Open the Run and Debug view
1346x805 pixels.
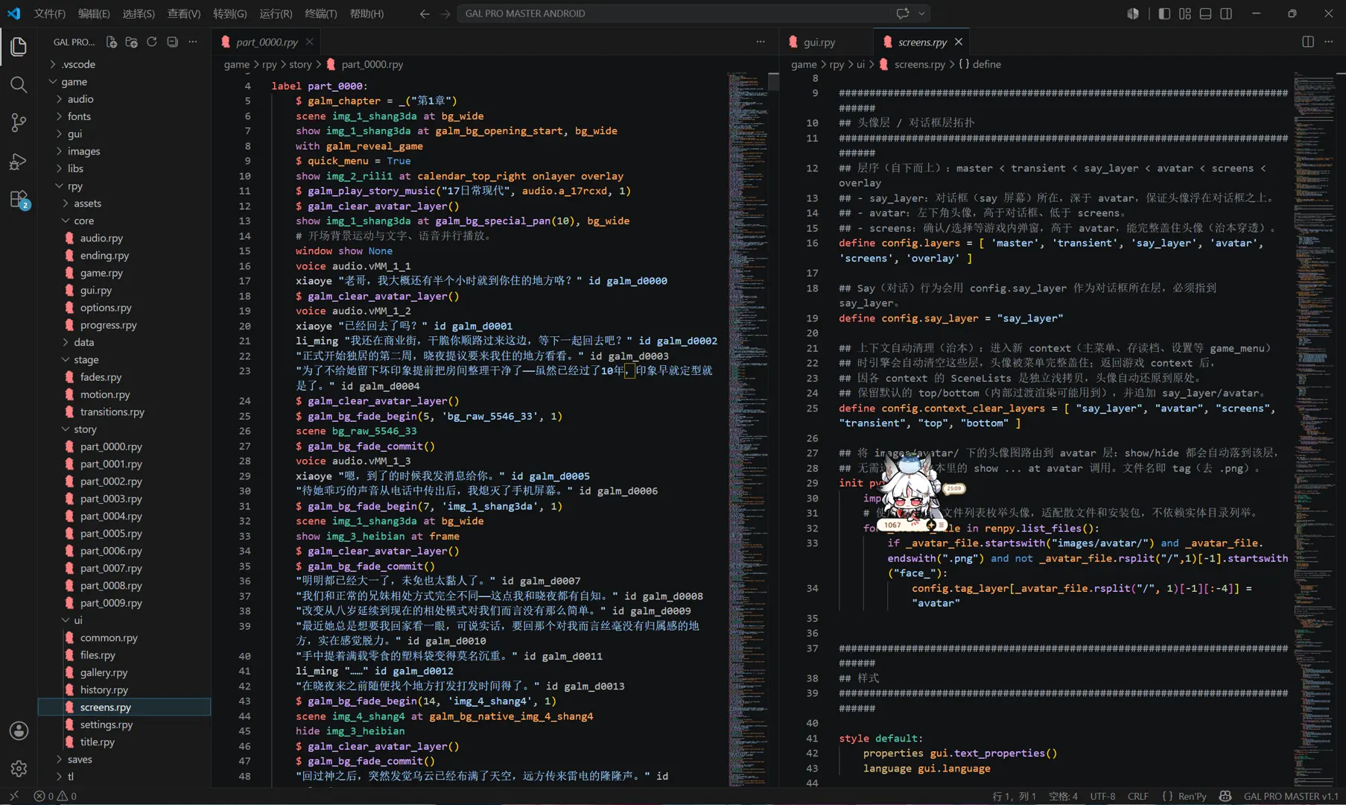pyautogui.click(x=19, y=161)
